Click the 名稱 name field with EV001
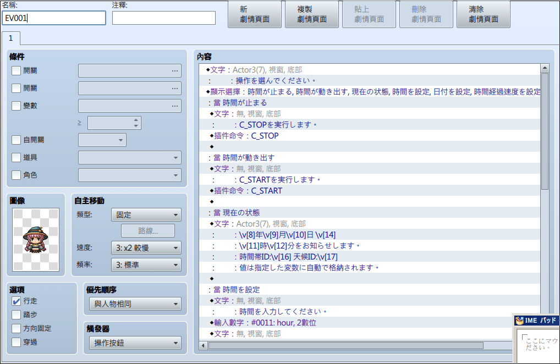The image size is (560, 364). coord(54,18)
